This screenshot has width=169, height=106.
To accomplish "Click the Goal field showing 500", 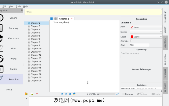I will [139, 45].
